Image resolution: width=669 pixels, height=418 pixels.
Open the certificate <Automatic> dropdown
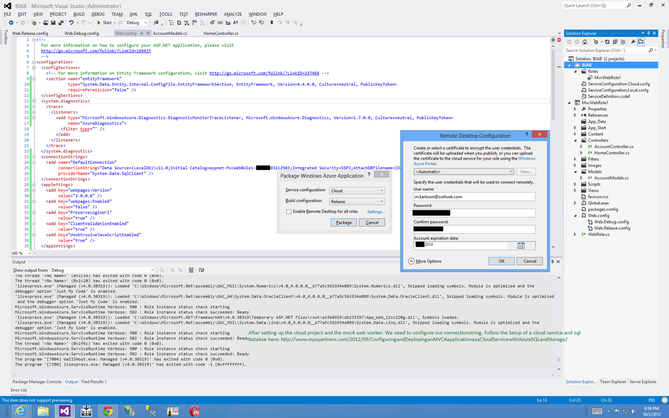coord(464,172)
